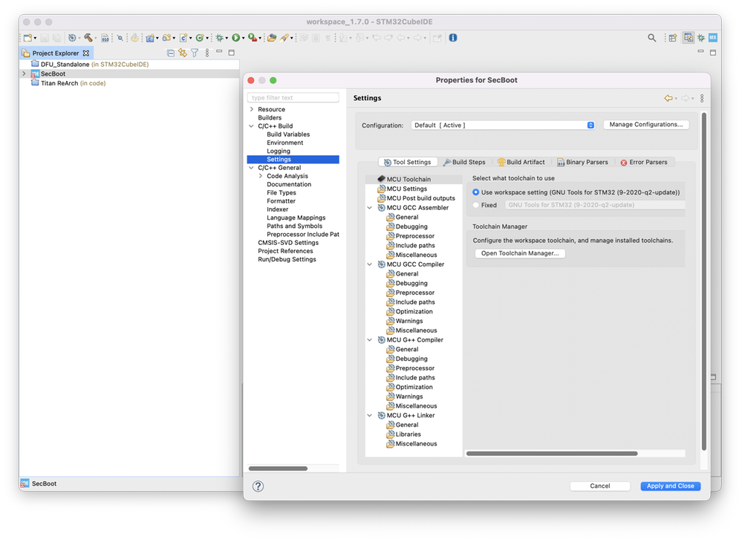Switch to the Tool Settings tab
The height and width of the screenshot is (542, 742).
point(408,162)
